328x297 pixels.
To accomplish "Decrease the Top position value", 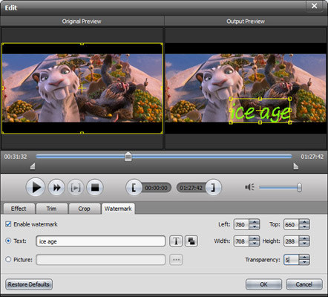I will coord(304,227).
